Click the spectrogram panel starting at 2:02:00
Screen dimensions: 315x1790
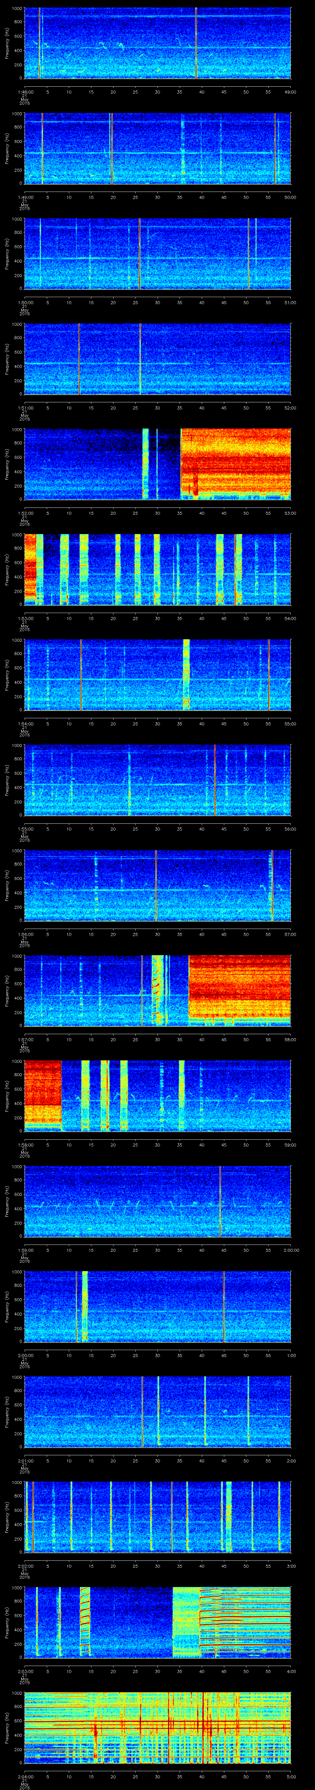[x=158, y=1517]
